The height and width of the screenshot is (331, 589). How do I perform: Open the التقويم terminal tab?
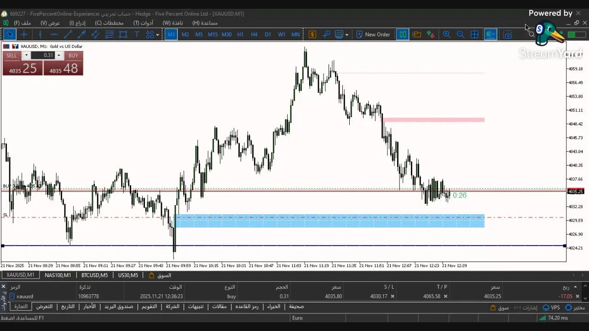(x=149, y=307)
